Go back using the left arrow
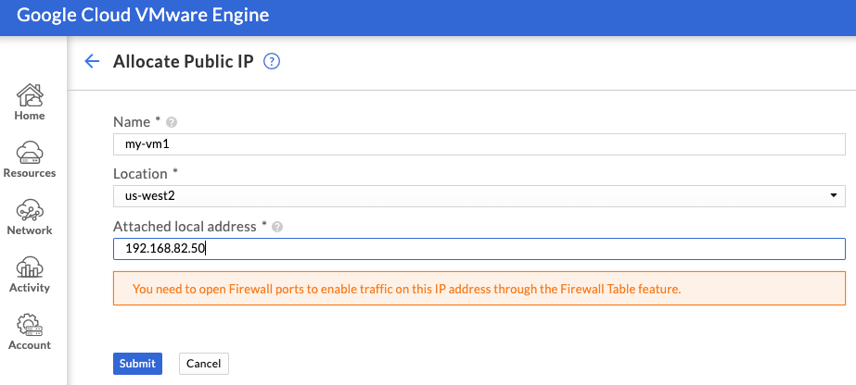Screen dimensions: 856x385 coord(92,61)
